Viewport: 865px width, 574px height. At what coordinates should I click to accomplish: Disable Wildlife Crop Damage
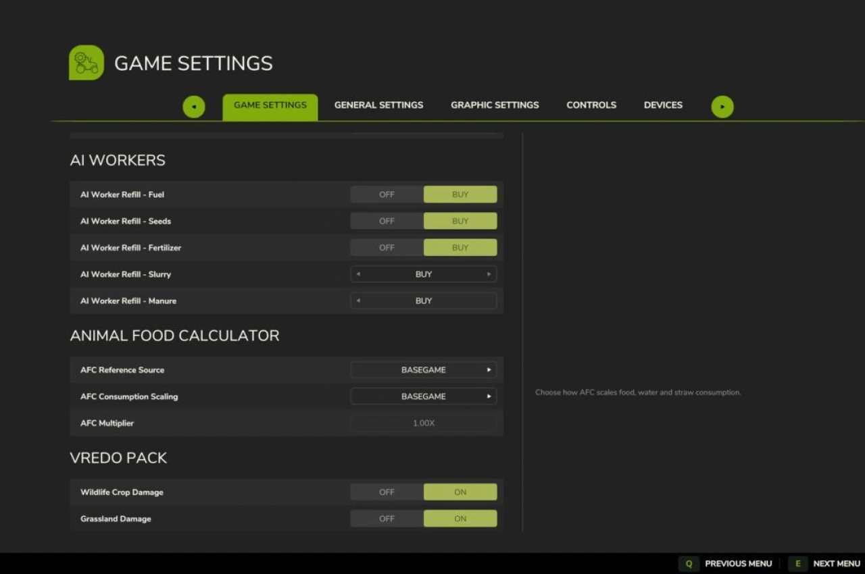[387, 492]
